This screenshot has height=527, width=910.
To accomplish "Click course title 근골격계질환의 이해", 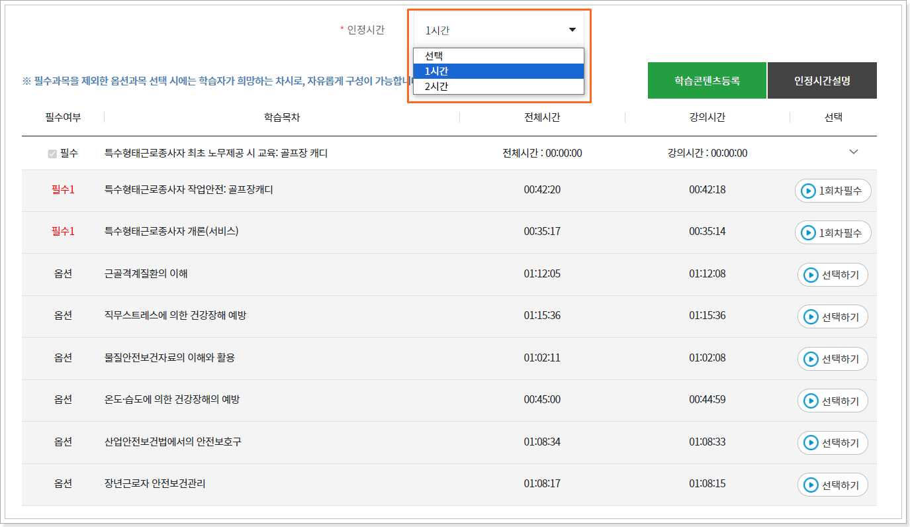I will click(146, 273).
